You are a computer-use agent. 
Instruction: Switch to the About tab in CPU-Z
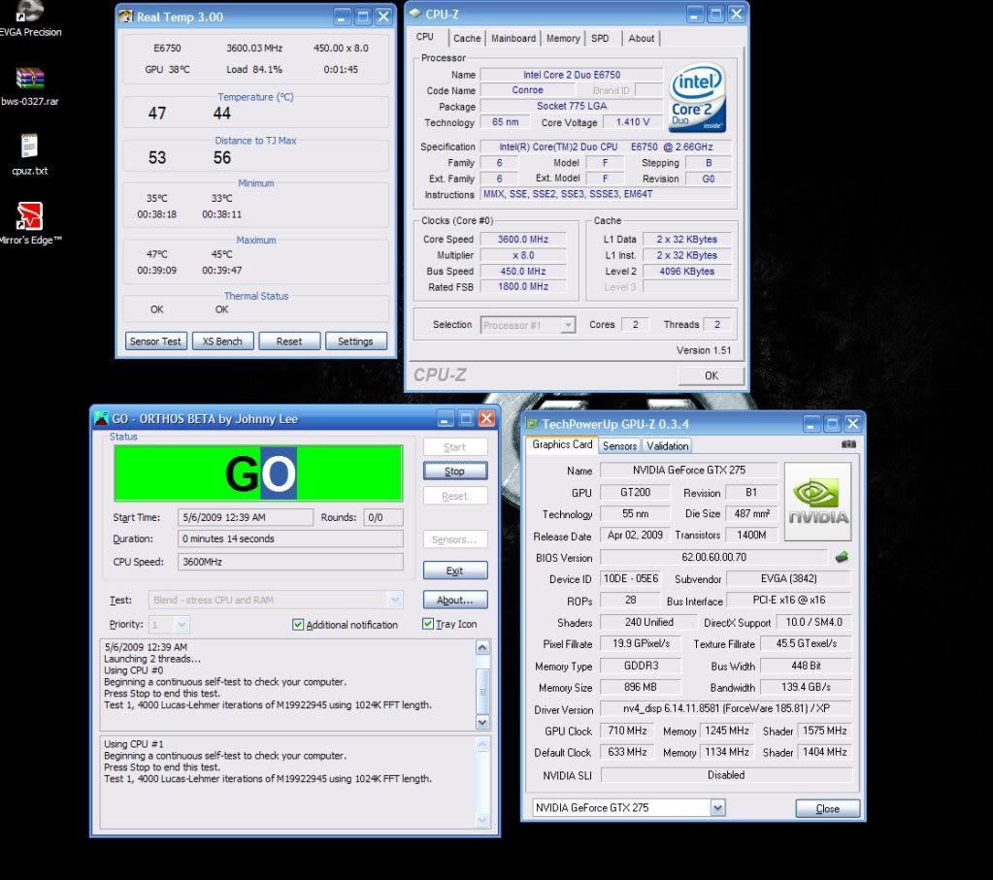click(641, 38)
